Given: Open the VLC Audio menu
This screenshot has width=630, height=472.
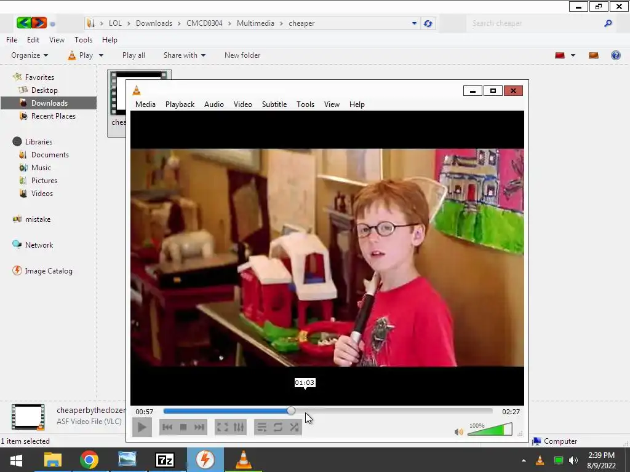Looking at the screenshot, I should pos(213,104).
